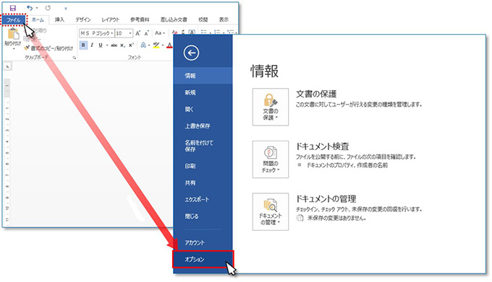Switch to the ホーム tab
This screenshot has height=282, width=492.
[38, 19]
